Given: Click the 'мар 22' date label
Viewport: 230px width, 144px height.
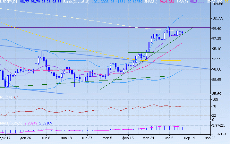Looking at the screenshot, I should pyautogui.click(x=210, y=138).
